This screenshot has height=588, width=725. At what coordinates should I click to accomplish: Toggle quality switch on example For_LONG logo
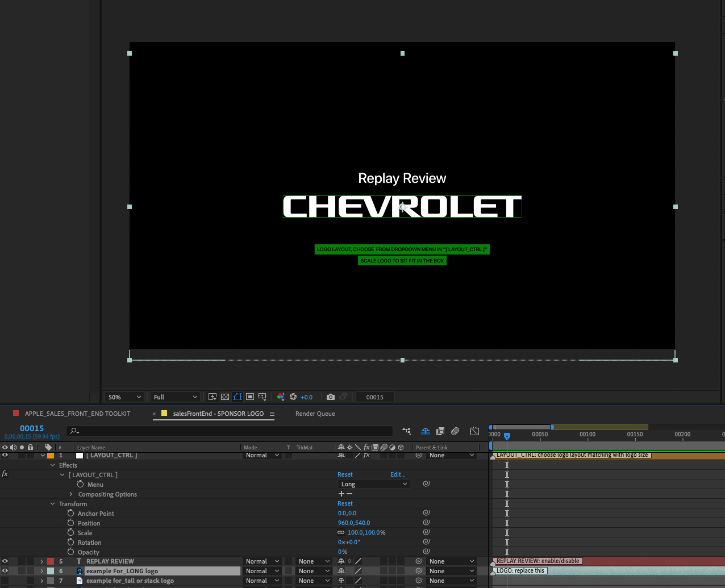(358, 571)
